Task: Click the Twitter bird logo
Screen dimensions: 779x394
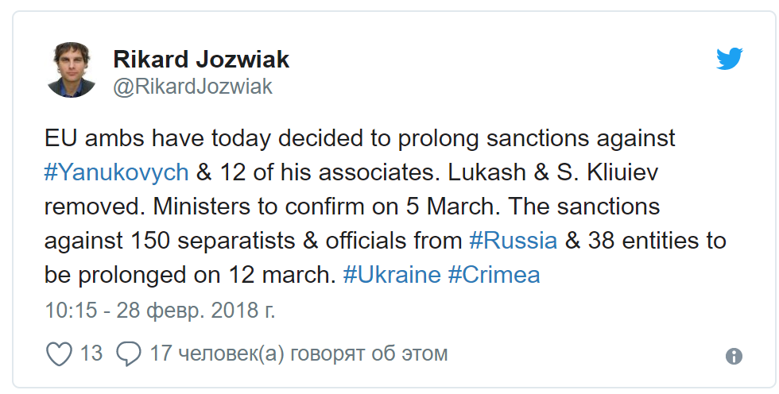Action: tap(729, 59)
